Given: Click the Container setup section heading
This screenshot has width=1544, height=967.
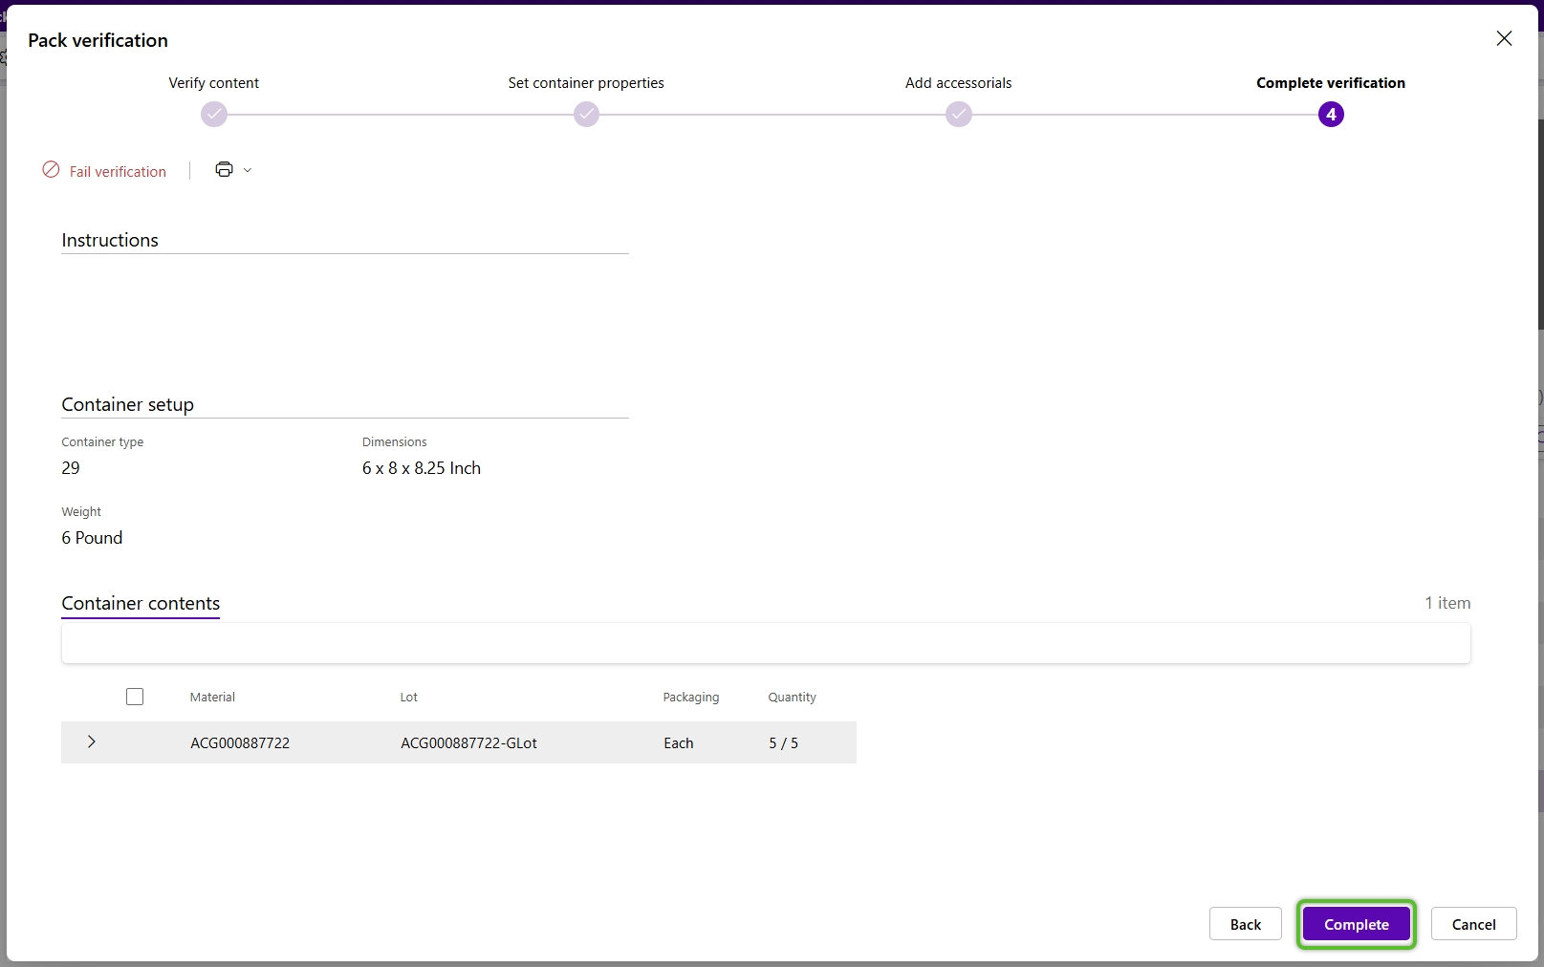Looking at the screenshot, I should point(127,404).
